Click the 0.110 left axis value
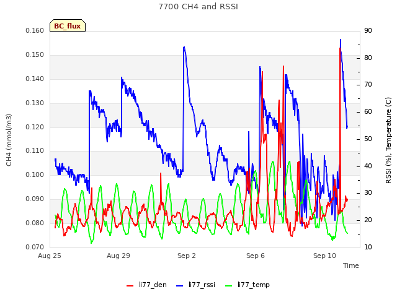397x297 pixels. pyautogui.click(x=35, y=150)
